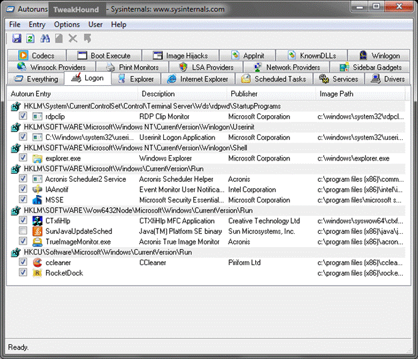Click the explorer.exe folder icon
Image resolution: width=418 pixels, height=359 pixels.
[37, 159]
